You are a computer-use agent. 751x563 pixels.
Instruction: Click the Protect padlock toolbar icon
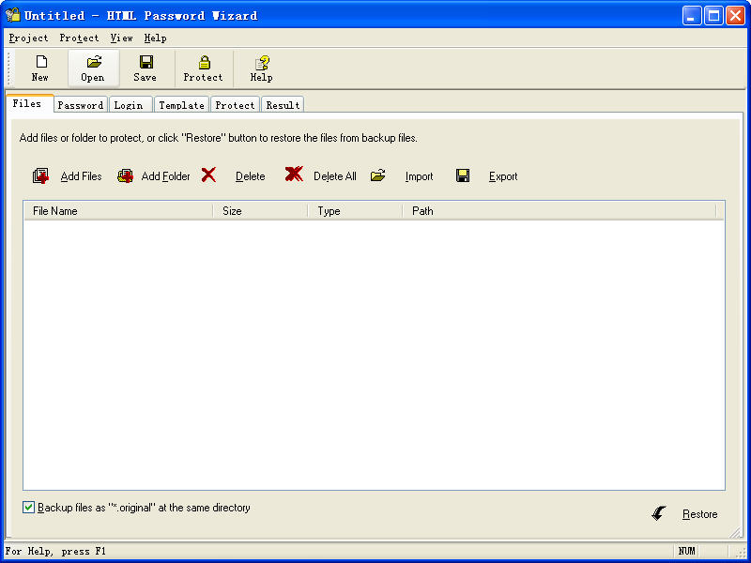205,61
